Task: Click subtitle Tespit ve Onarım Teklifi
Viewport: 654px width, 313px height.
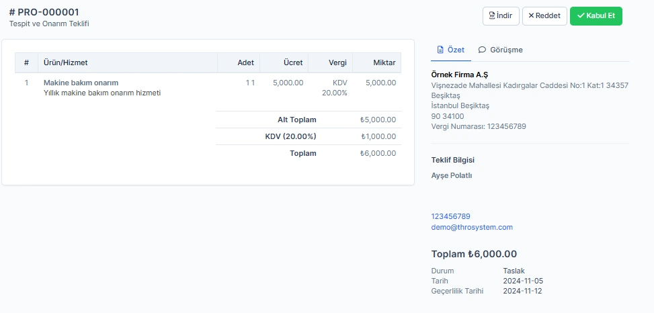Action: (x=49, y=24)
